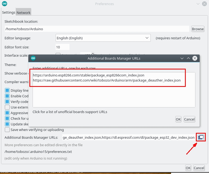209x174 pixels.
Task: Click Cancel in the Preferences window
Action: point(199,168)
